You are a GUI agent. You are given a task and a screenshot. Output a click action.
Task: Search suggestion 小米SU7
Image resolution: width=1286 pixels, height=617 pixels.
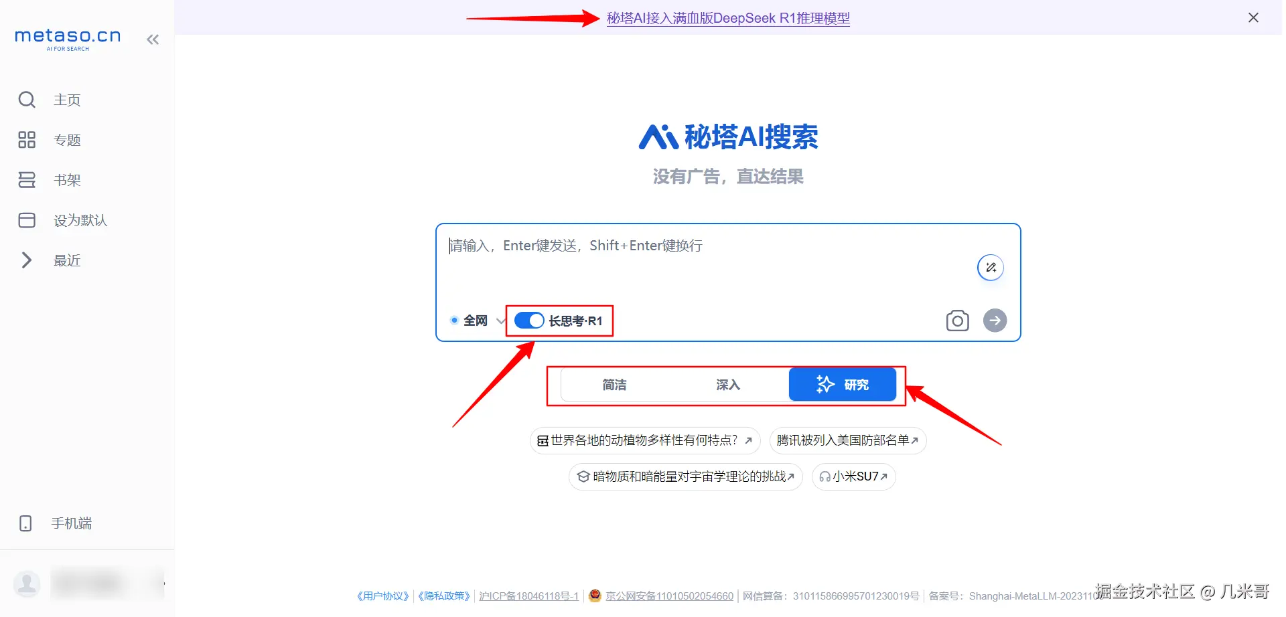tap(853, 476)
